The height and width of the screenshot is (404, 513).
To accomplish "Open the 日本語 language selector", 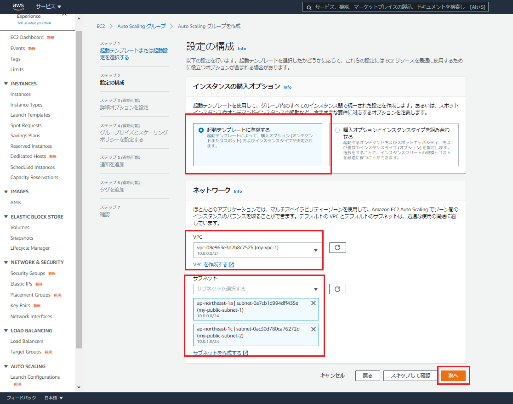I will click(54, 398).
